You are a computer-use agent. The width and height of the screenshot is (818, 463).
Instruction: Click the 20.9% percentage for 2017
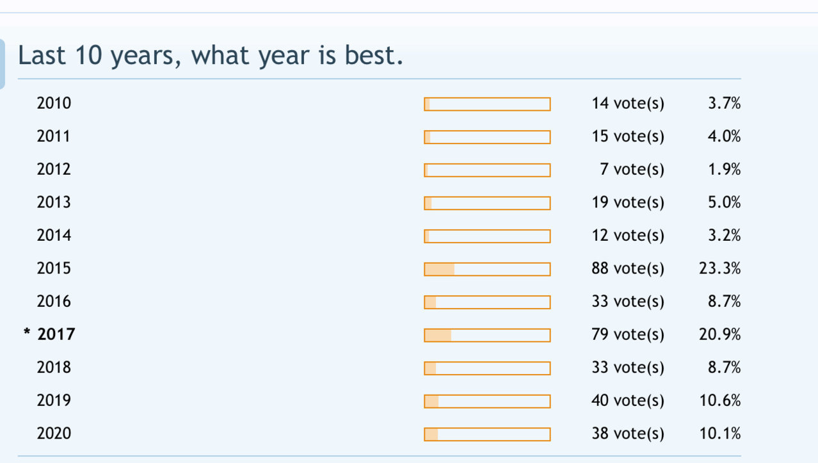click(x=720, y=334)
